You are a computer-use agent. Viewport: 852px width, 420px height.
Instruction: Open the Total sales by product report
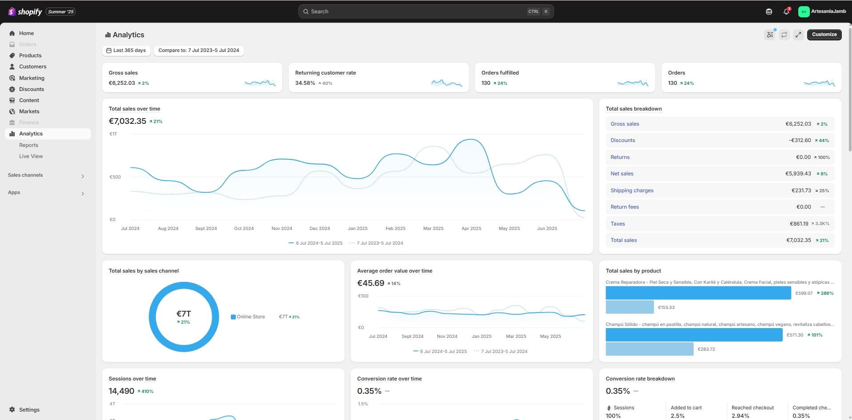pos(633,271)
